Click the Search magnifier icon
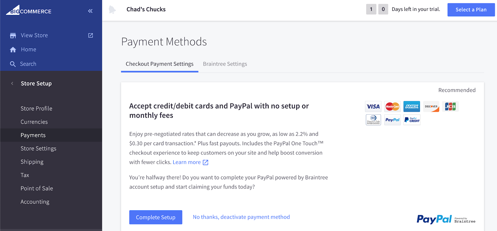 tap(13, 64)
